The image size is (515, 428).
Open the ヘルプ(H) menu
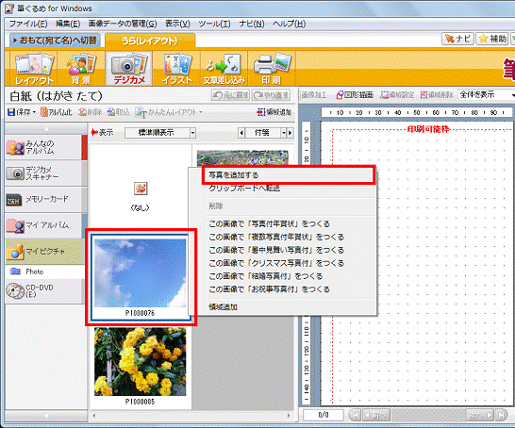pos(289,24)
